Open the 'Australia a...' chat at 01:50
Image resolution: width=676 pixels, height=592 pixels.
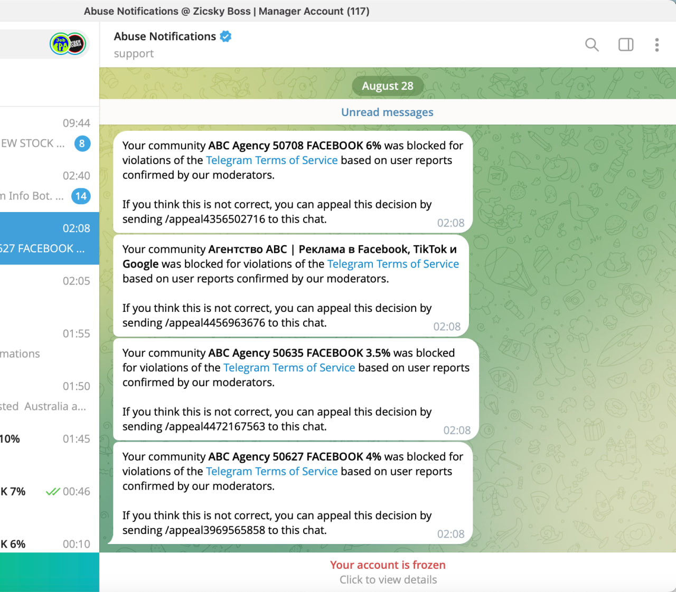pos(50,397)
